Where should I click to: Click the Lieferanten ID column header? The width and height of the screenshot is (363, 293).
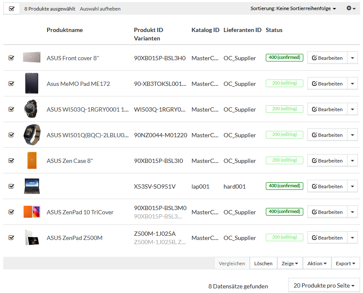click(x=242, y=30)
